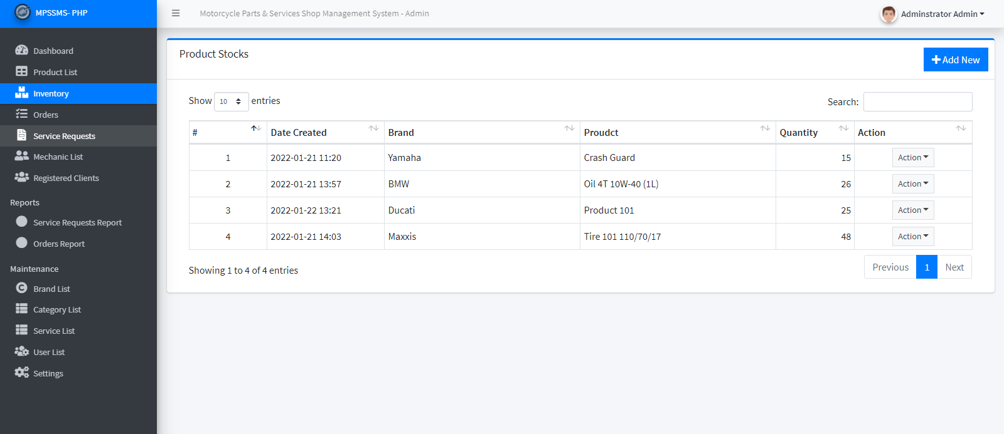The width and height of the screenshot is (1004, 434).
Task: Navigate to Mechanic List
Action: coord(78,157)
